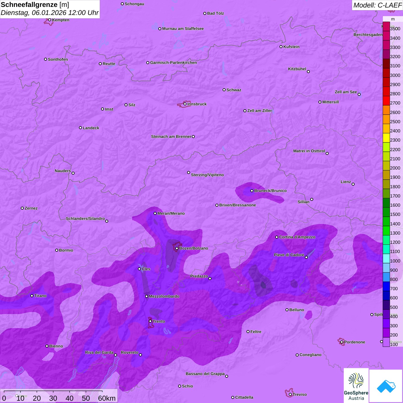Click the Schongau label
The image size is (403, 403).
[134, 4]
